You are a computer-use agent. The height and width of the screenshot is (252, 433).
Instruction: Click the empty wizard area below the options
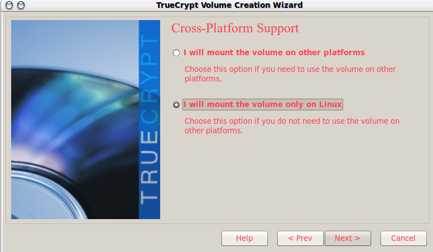click(296, 180)
